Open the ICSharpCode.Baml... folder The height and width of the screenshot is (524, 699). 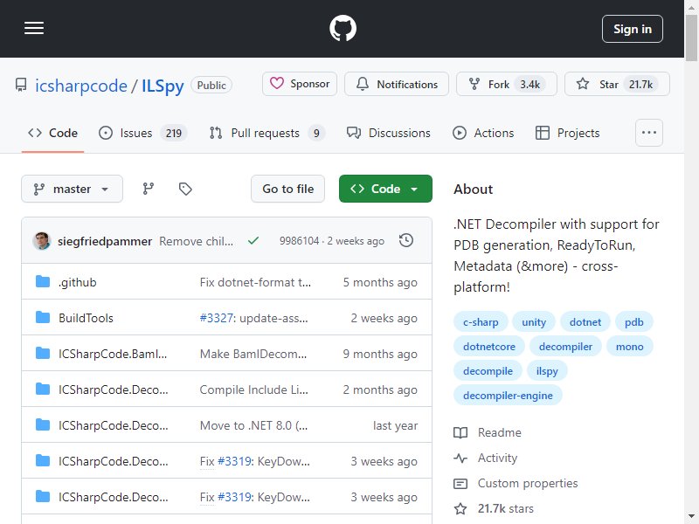click(113, 354)
